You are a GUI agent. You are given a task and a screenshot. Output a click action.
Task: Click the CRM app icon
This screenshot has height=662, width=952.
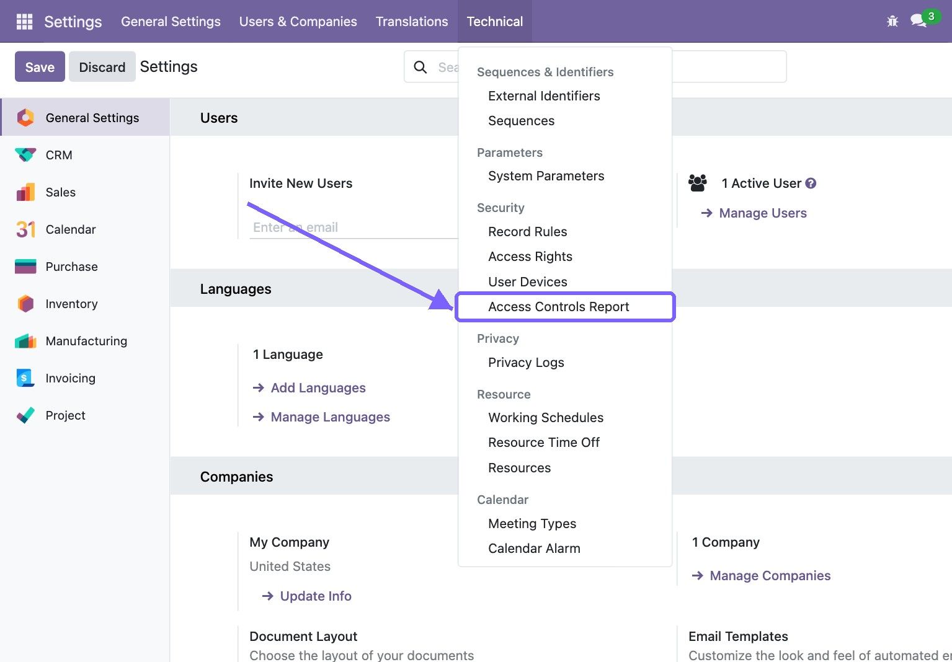tap(25, 155)
